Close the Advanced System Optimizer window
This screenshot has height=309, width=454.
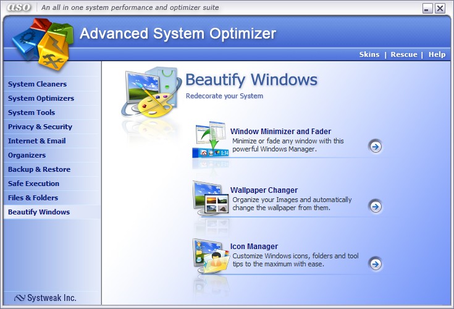pos(440,9)
